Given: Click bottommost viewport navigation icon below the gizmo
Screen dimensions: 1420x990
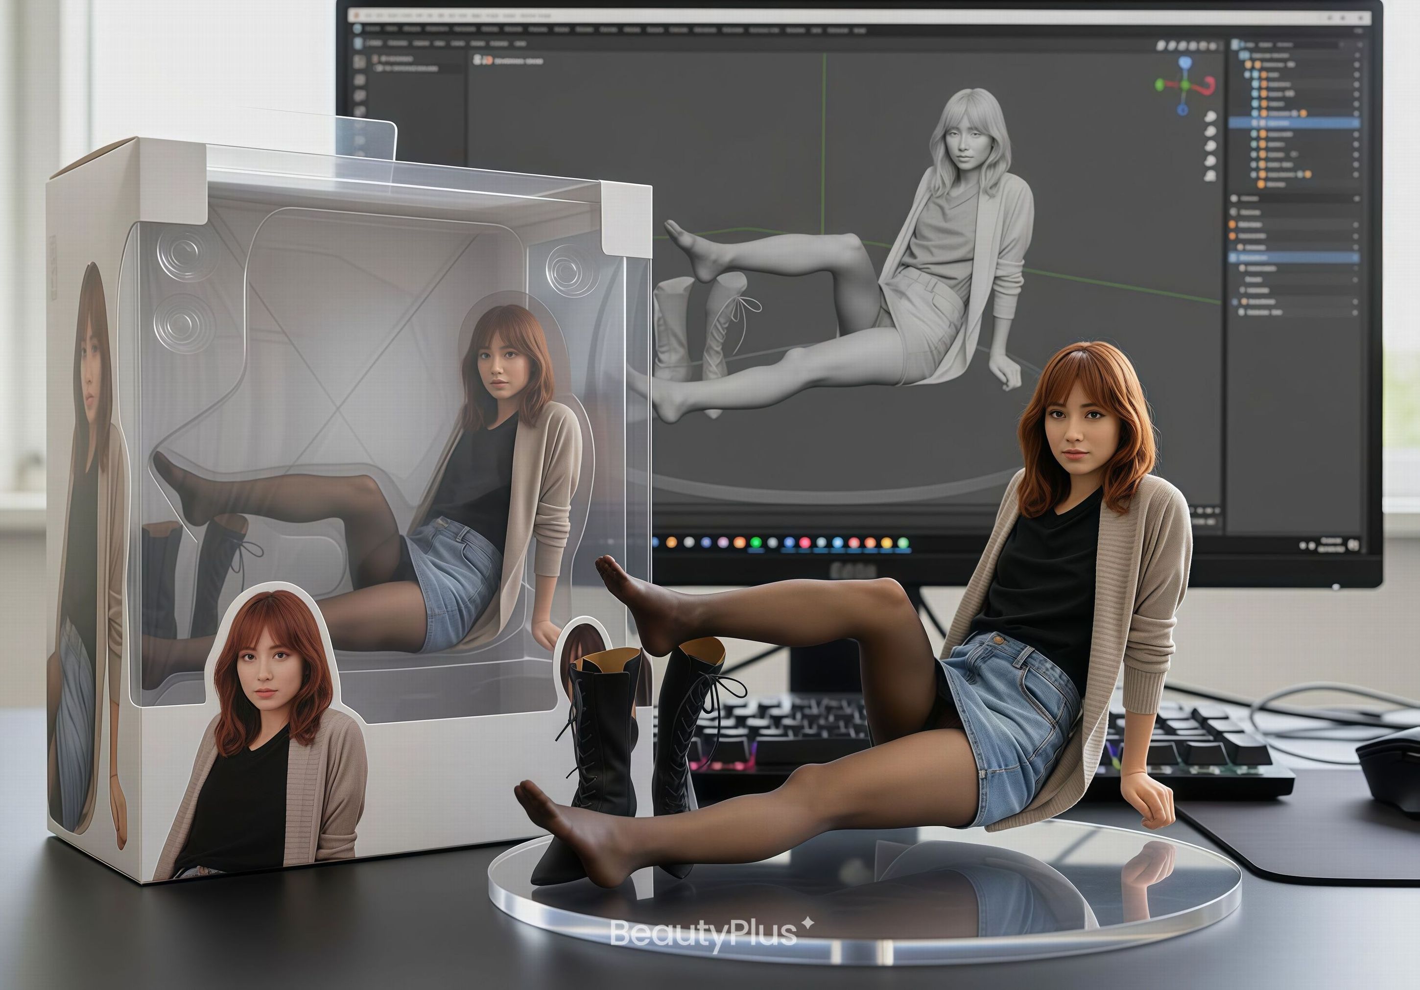Looking at the screenshot, I should [x=1210, y=176].
